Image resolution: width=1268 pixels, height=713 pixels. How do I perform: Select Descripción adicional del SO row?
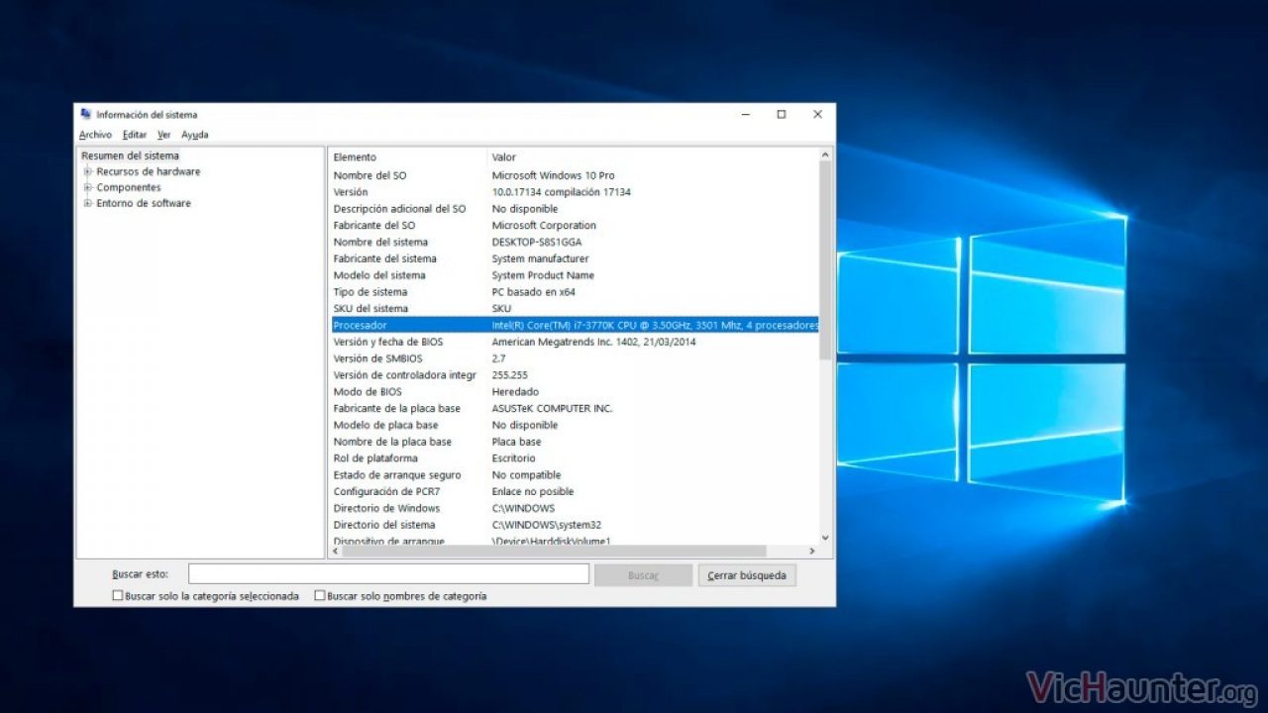pos(574,209)
